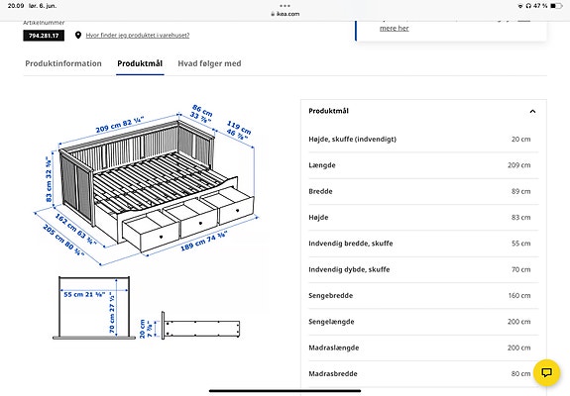Select the Madrasbredde row label
This screenshot has height=396, width=570.
click(333, 373)
